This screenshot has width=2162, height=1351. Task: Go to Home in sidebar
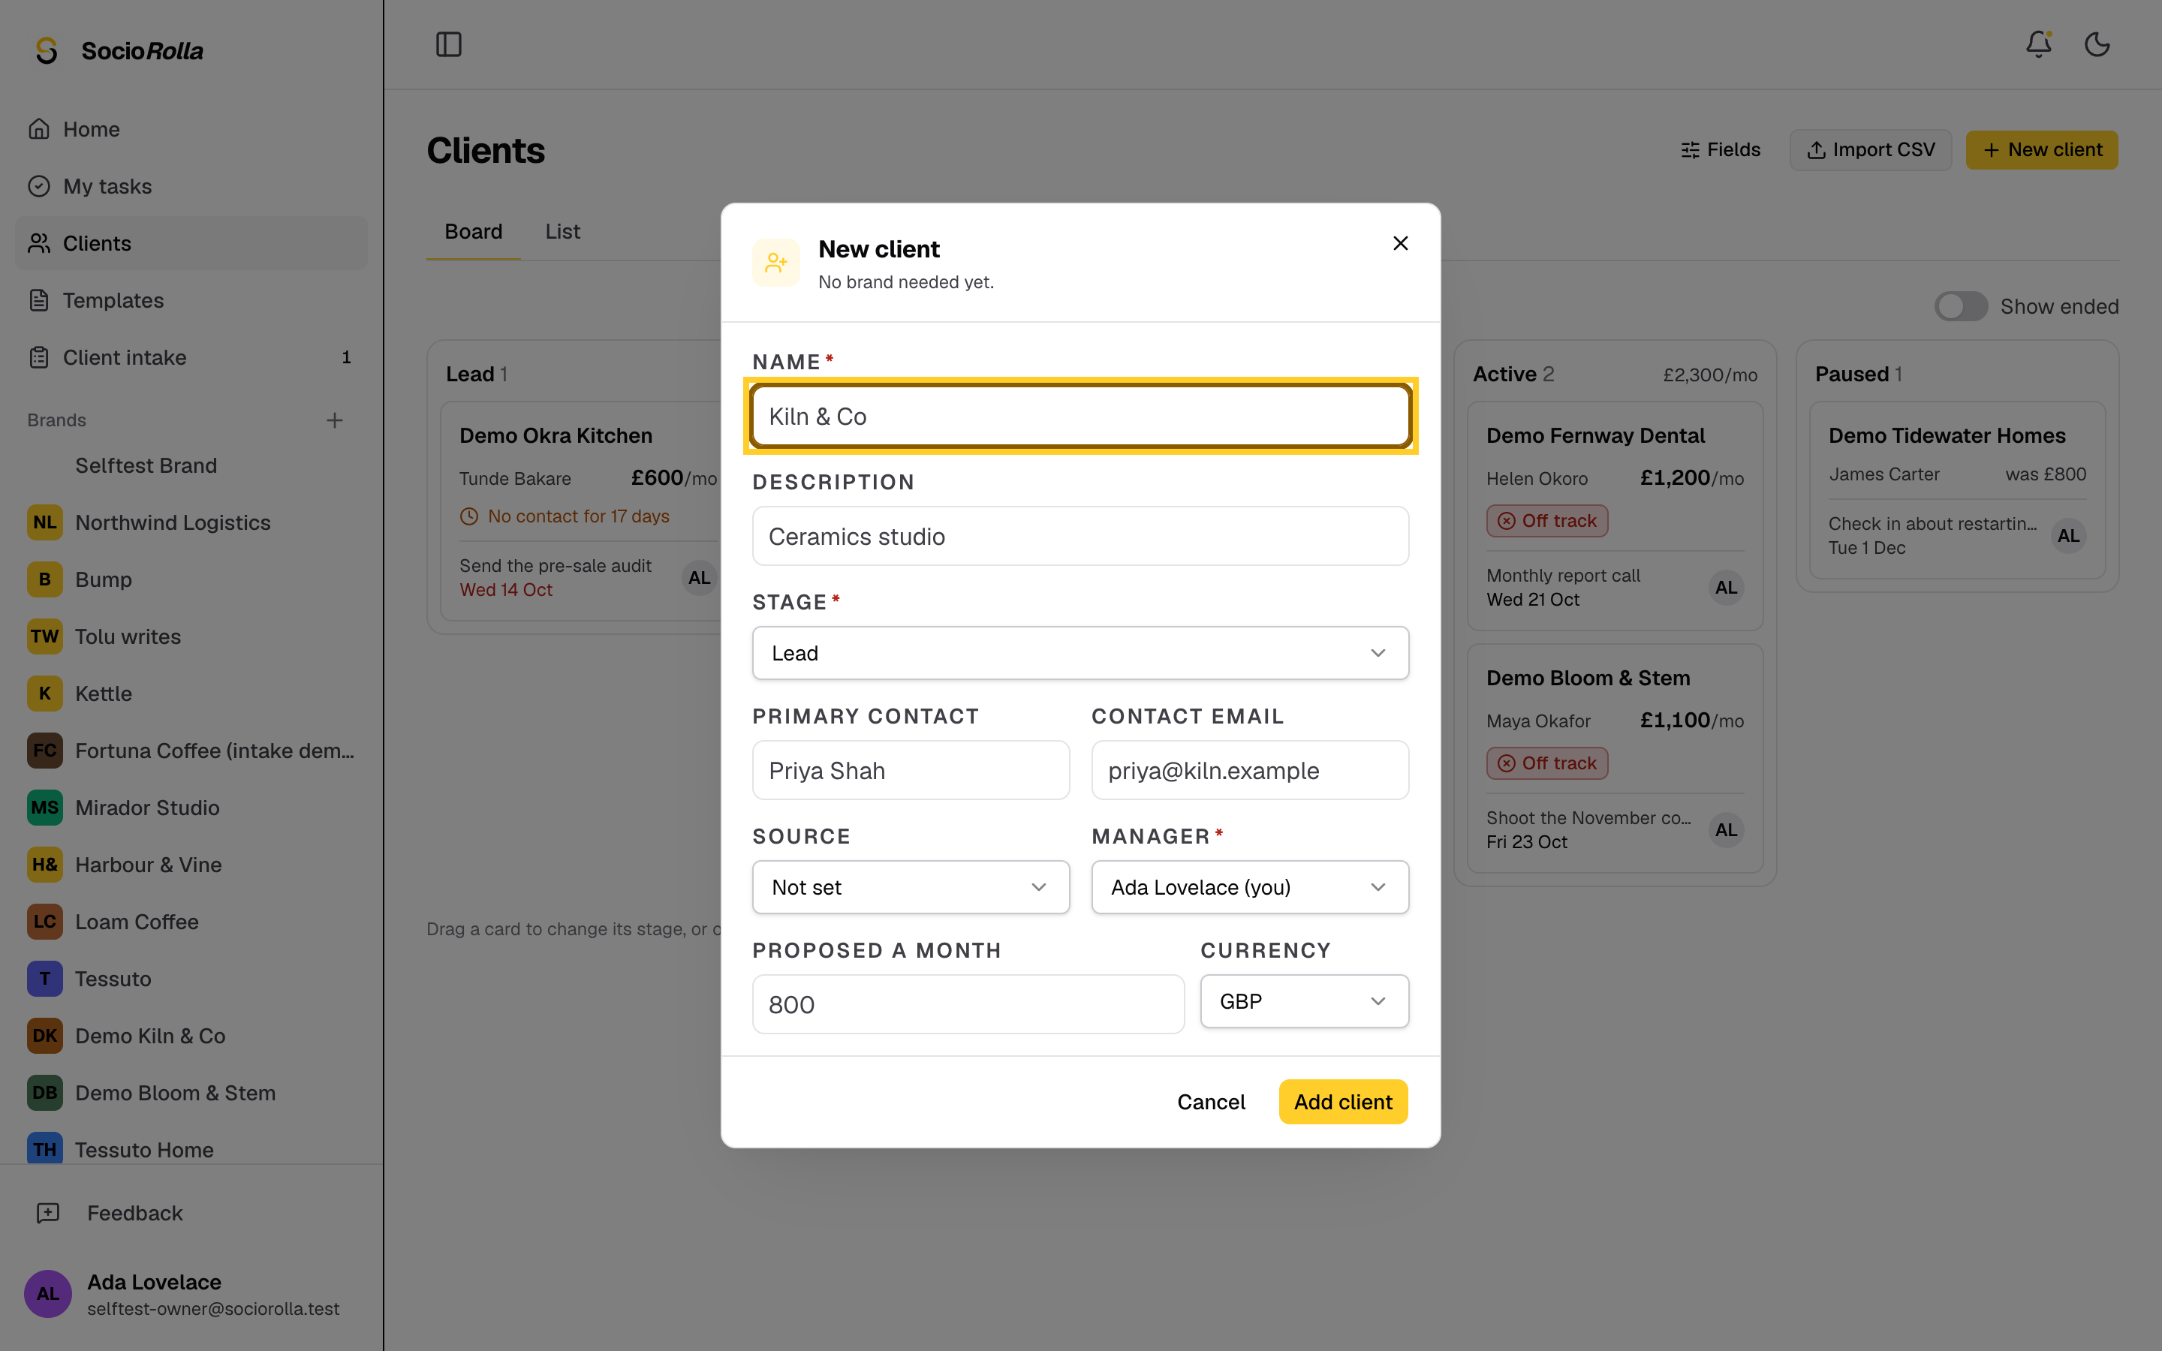coord(191,130)
